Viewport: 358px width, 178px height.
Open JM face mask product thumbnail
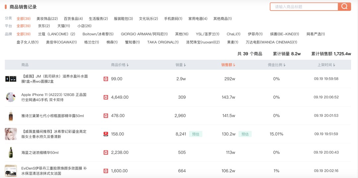(x=11, y=79)
